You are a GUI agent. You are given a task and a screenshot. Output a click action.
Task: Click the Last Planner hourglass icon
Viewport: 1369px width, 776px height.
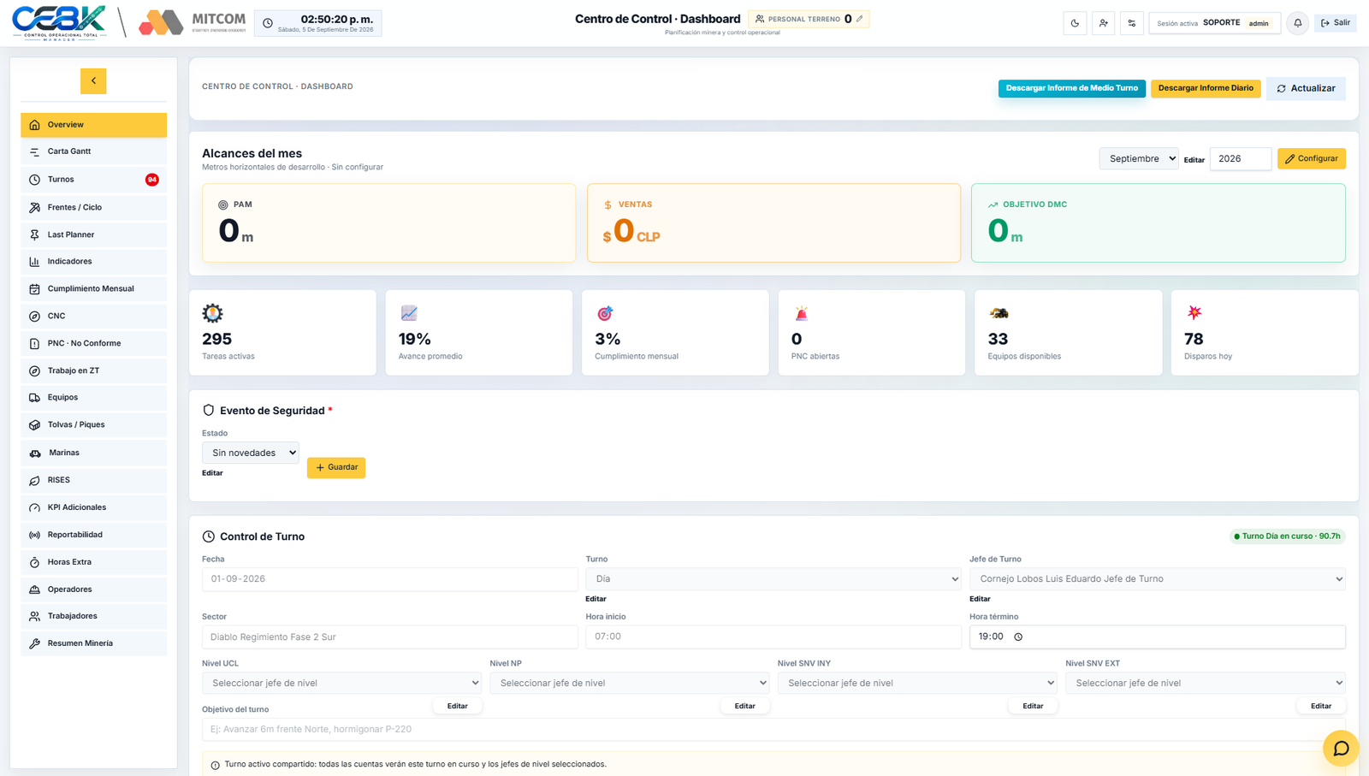[x=34, y=234]
